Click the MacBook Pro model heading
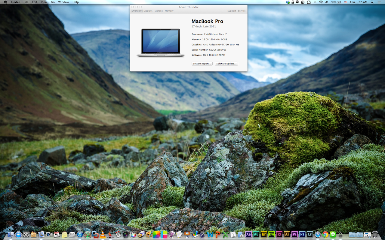 tap(207, 21)
